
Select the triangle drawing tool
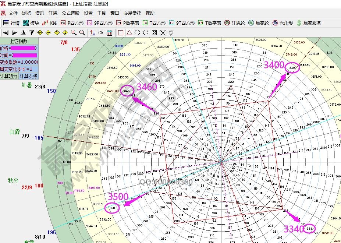[x=129, y=32]
